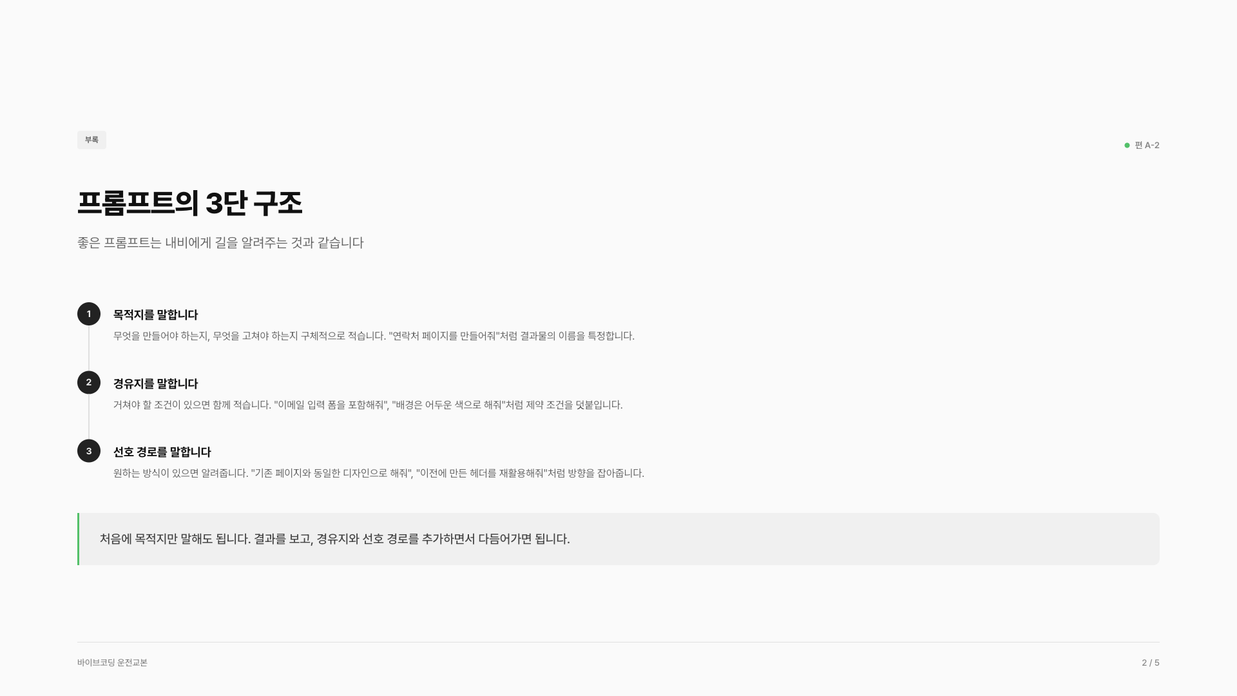Click the 부록 tag badge

click(91, 140)
